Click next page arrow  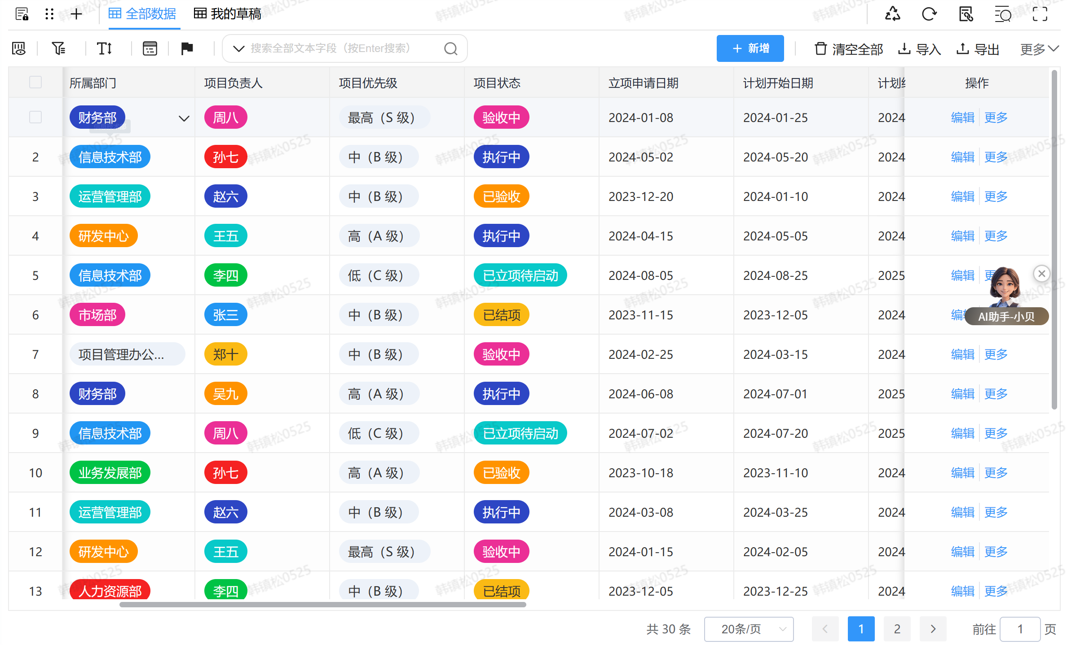coord(933,629)
